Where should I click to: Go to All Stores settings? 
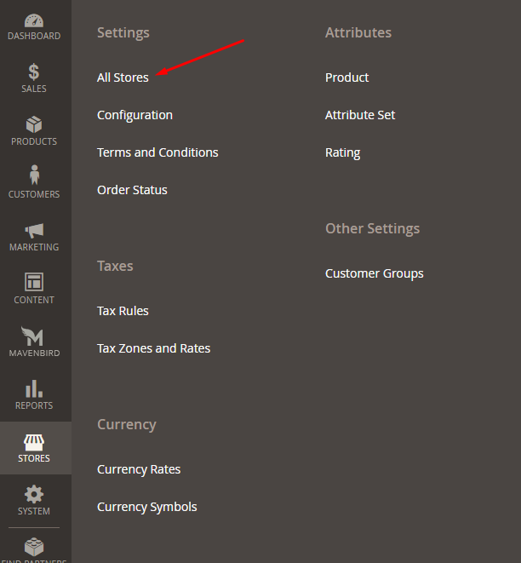(x=123, y=78)
